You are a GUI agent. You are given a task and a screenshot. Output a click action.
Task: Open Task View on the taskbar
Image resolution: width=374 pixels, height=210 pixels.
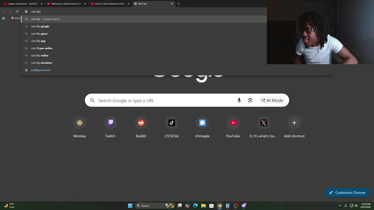coord(180,206)
